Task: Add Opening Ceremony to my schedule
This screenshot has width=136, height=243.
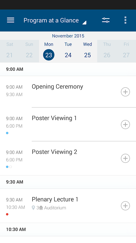Action: [x=125, y=92]
